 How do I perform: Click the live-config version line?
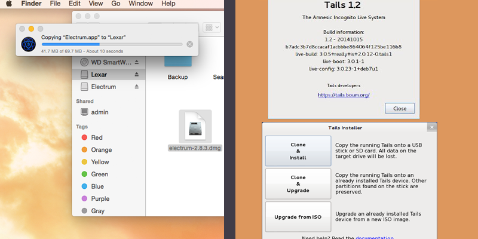click(x=343, y=69)
